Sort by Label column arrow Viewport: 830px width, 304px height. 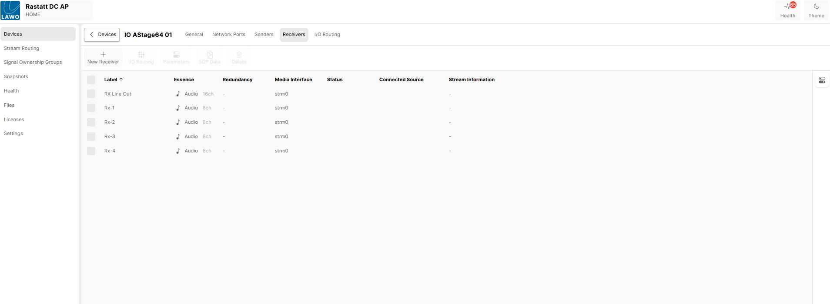coord(121,79)
